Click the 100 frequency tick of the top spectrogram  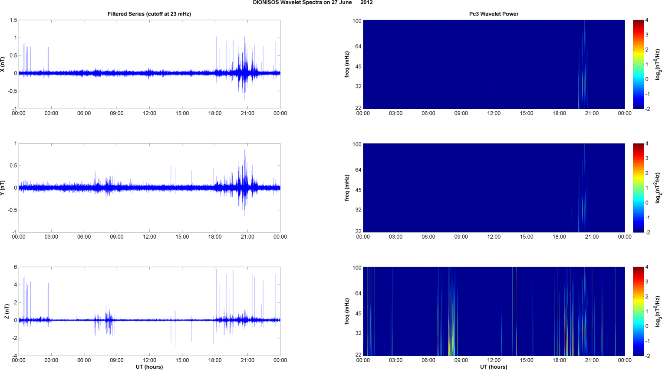pos(357,21)
